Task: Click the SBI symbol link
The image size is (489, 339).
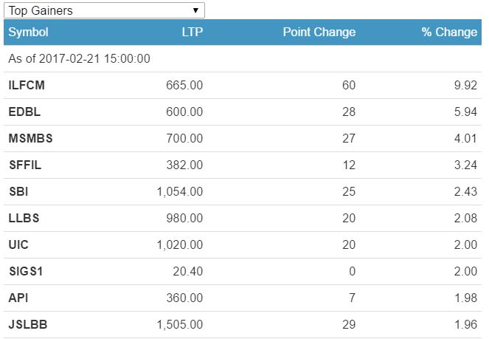Action: [18, 191]
